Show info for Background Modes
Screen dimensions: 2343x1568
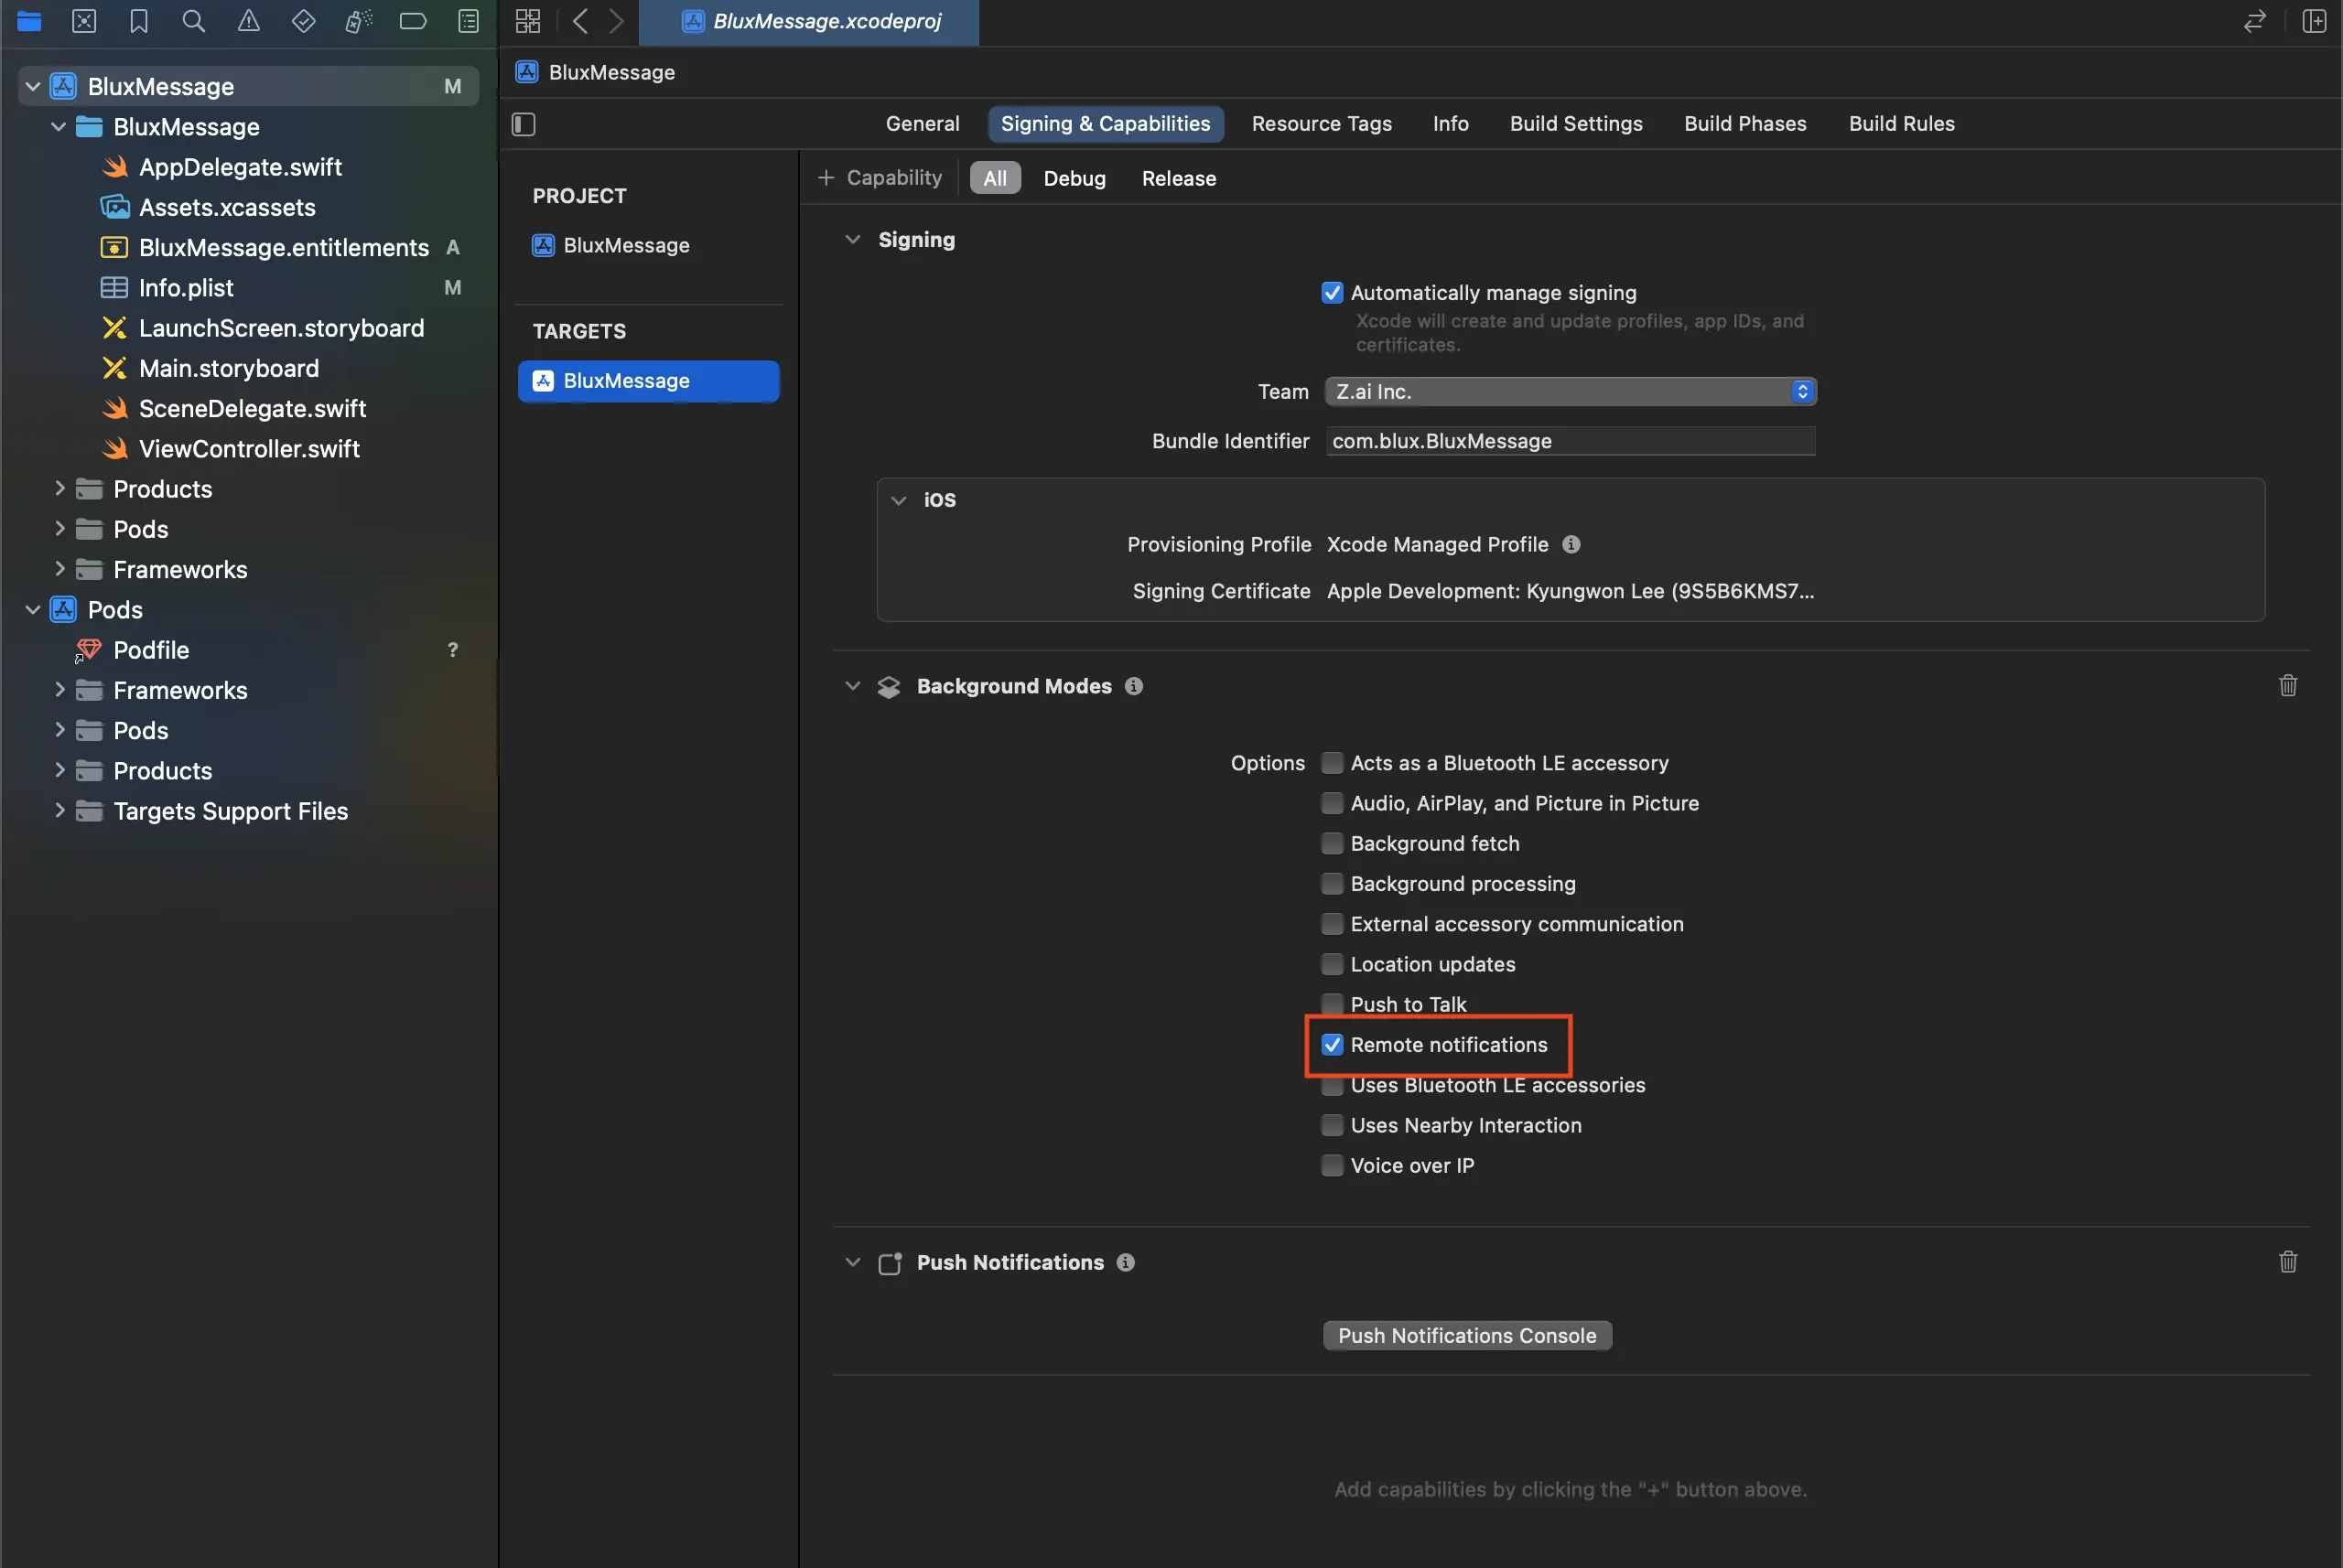[x=1133, y=686]
